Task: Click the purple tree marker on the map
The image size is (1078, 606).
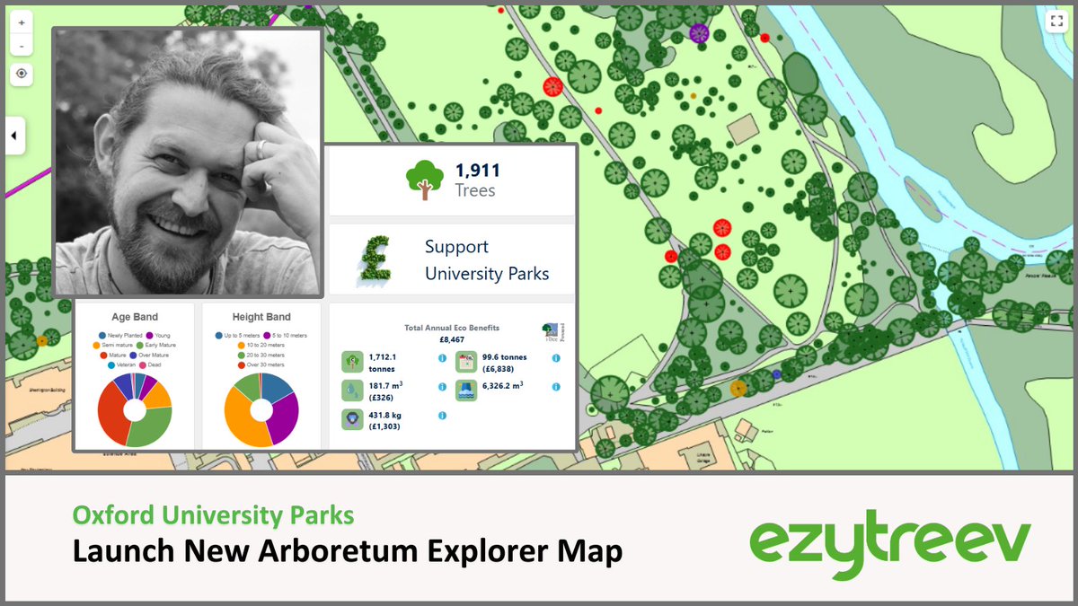Action: [x=700, y=34]
